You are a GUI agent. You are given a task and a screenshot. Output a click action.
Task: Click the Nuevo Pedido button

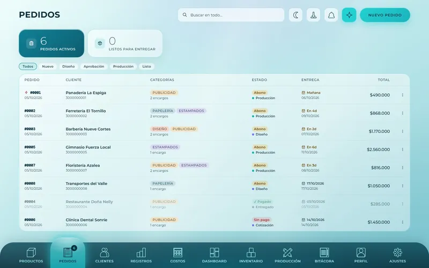coord(385,15)
